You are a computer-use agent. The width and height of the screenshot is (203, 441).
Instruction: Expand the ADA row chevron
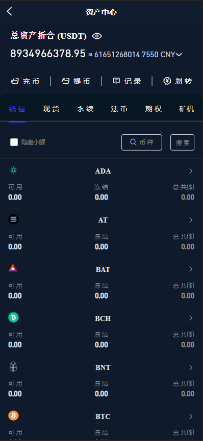pos(191,171)
